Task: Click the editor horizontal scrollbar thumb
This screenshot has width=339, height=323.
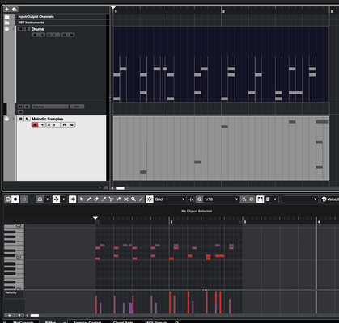Action: (35, 315)
